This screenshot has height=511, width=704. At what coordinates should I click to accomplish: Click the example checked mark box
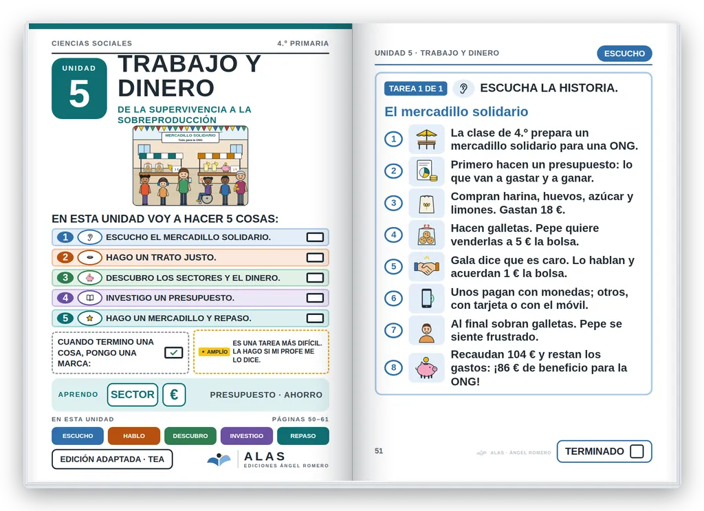tap(173, 353)
